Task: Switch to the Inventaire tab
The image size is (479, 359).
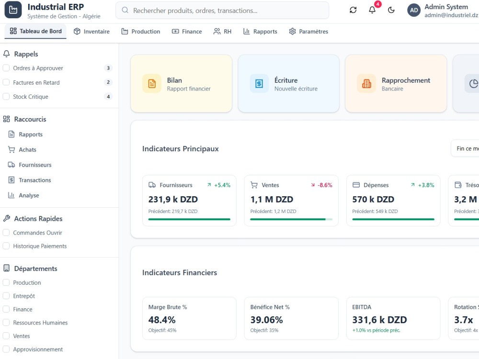Action: pos(91,32)
